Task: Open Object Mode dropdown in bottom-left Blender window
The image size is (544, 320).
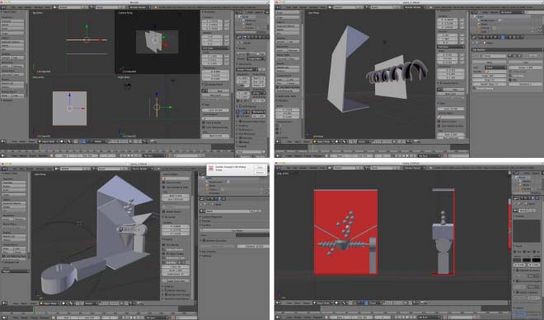Action: pyautogui.click(x=49, y=304)
